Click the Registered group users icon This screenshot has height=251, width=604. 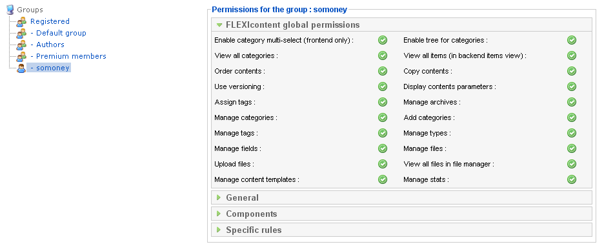21,21
